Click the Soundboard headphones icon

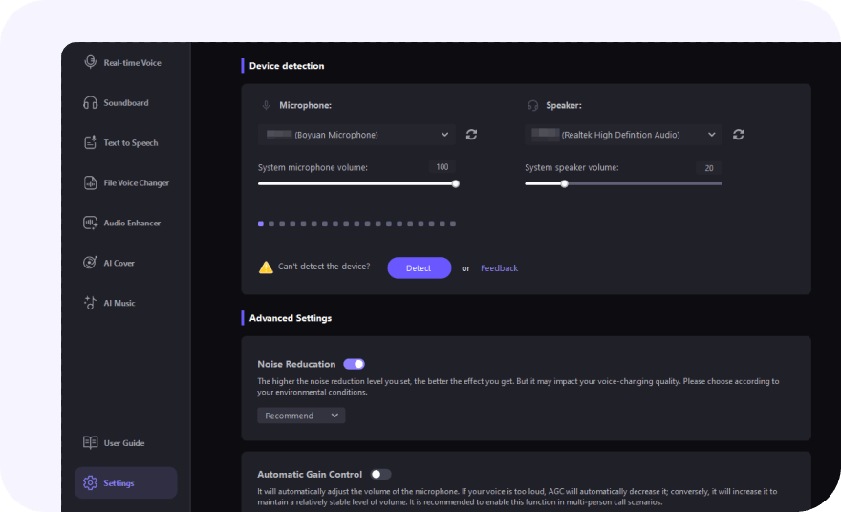(90, 102)
